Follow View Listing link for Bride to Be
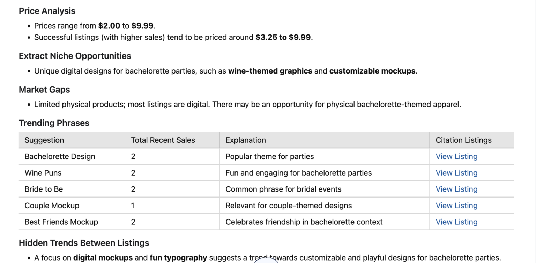This screenshot has width=536, height=263. coord(456,189)
